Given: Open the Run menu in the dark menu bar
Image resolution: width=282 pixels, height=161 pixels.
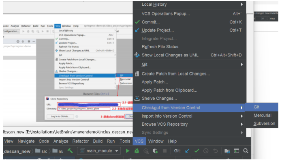Looking at the screenshot, I should (x=111, y=141).
